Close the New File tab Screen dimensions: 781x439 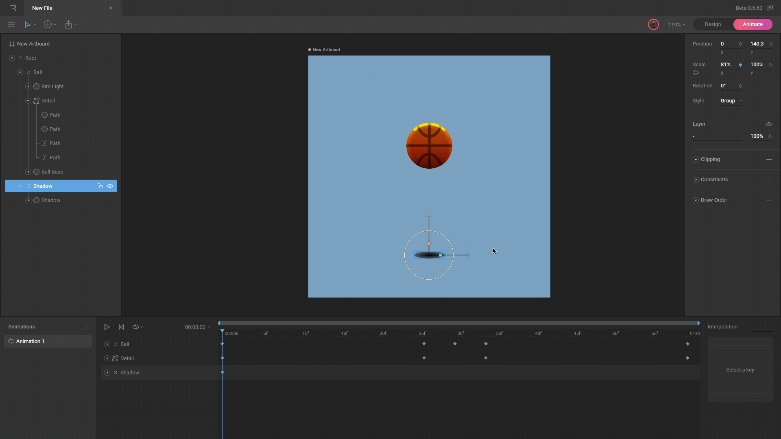[x=111, y=8]
